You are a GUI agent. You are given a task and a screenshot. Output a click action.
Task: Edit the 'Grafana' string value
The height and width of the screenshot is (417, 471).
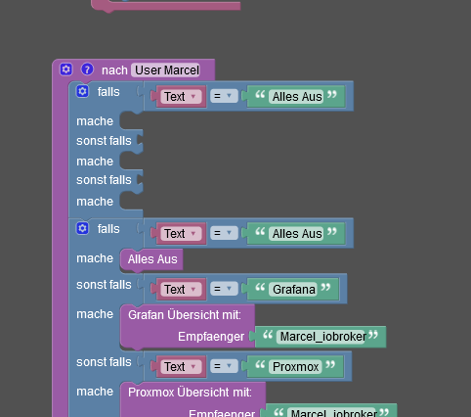coord(293,290)
